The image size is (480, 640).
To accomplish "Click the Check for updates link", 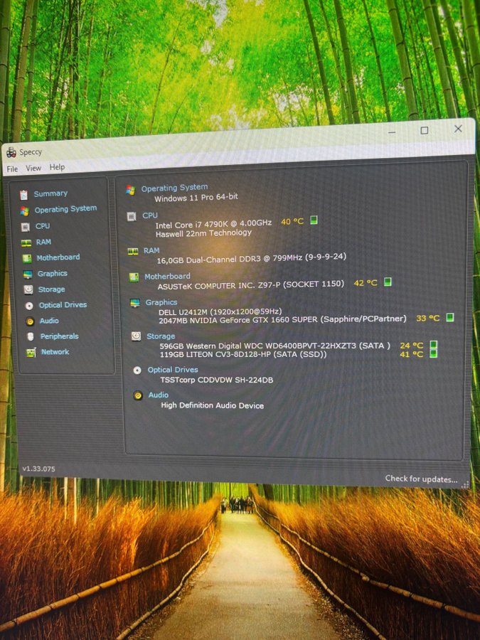I will pyautogui.click(x=421, y=479).
